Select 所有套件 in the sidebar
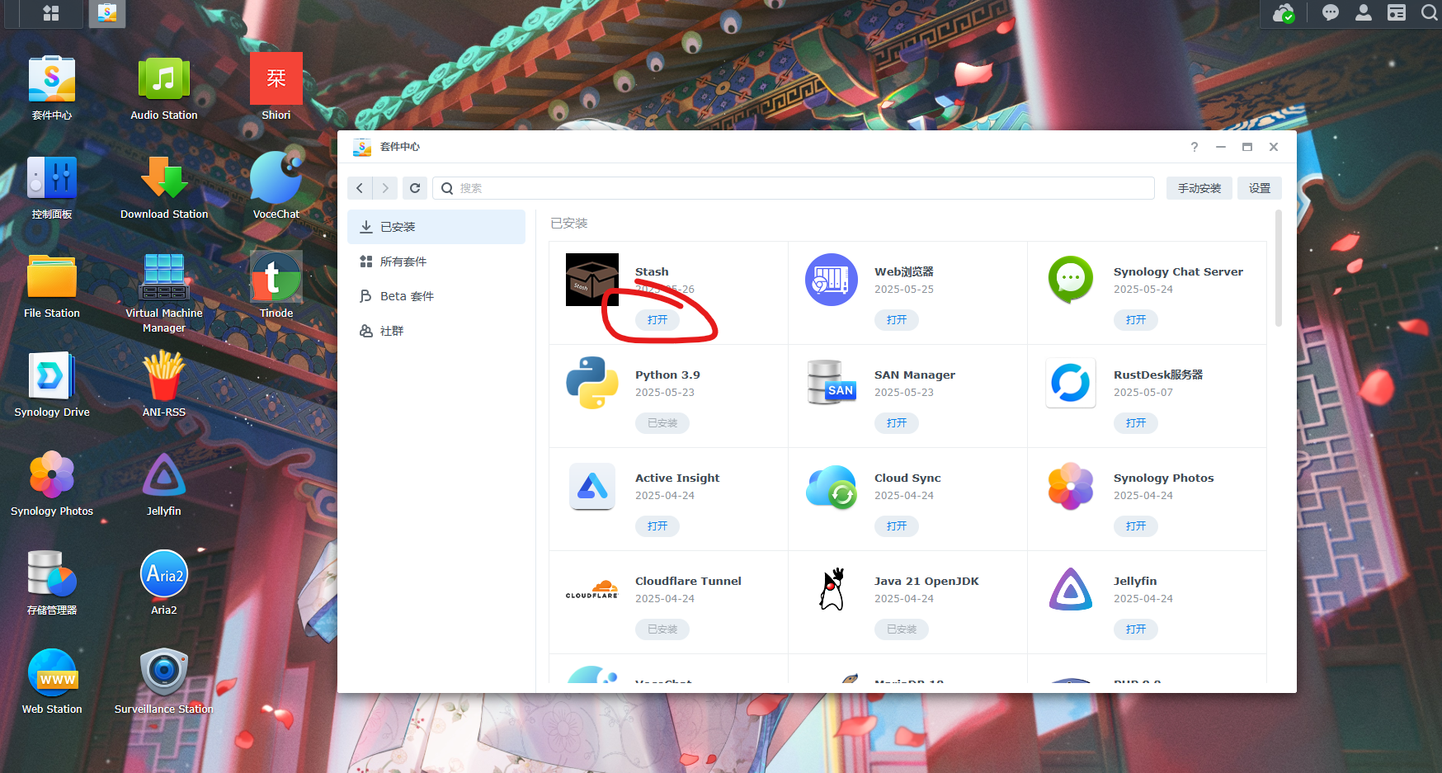The width and height of the screenshot is (1442, 773). click(436, 262)
